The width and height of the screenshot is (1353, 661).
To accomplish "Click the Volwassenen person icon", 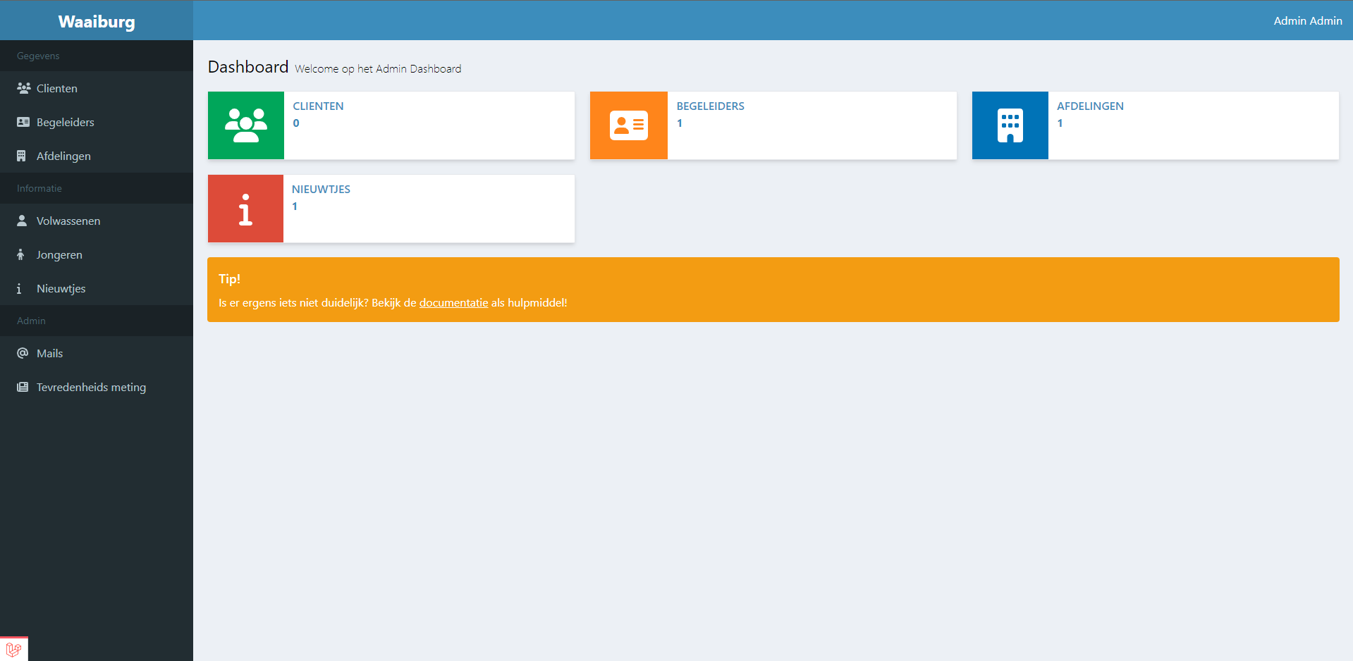I will 22,221.
